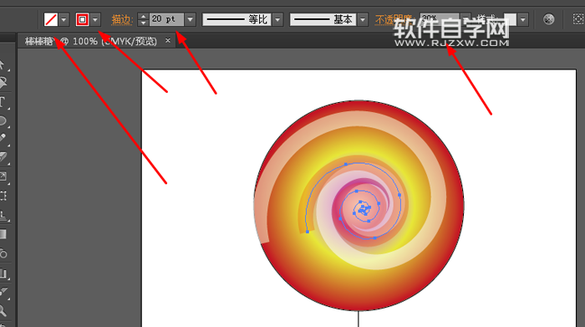The width and height of the screenshot is (585, 327).
Task: Open the 基本 brush definition dropdown
Action: click(x=363, y=19)
